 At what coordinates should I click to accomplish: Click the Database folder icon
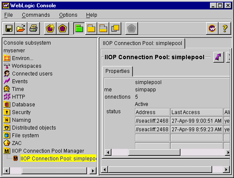pos(7,105)
